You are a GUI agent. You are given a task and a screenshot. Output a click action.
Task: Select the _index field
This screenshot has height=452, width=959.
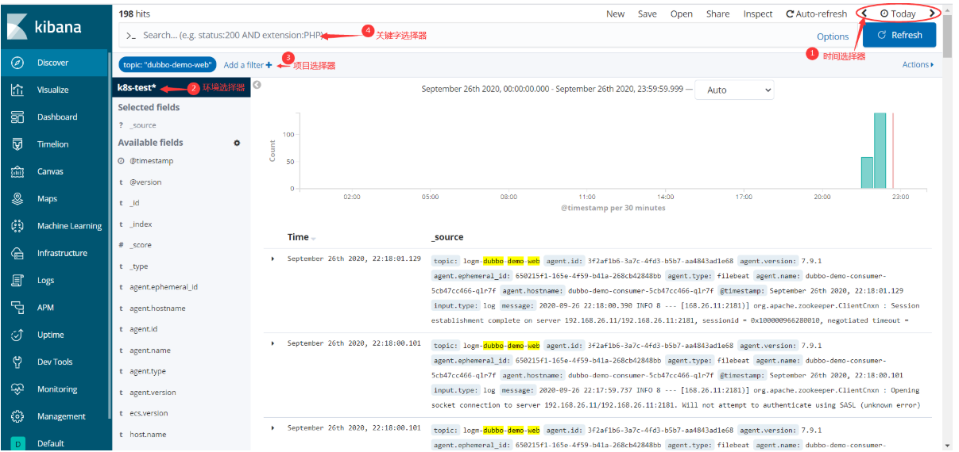click(x=141, y=224)
